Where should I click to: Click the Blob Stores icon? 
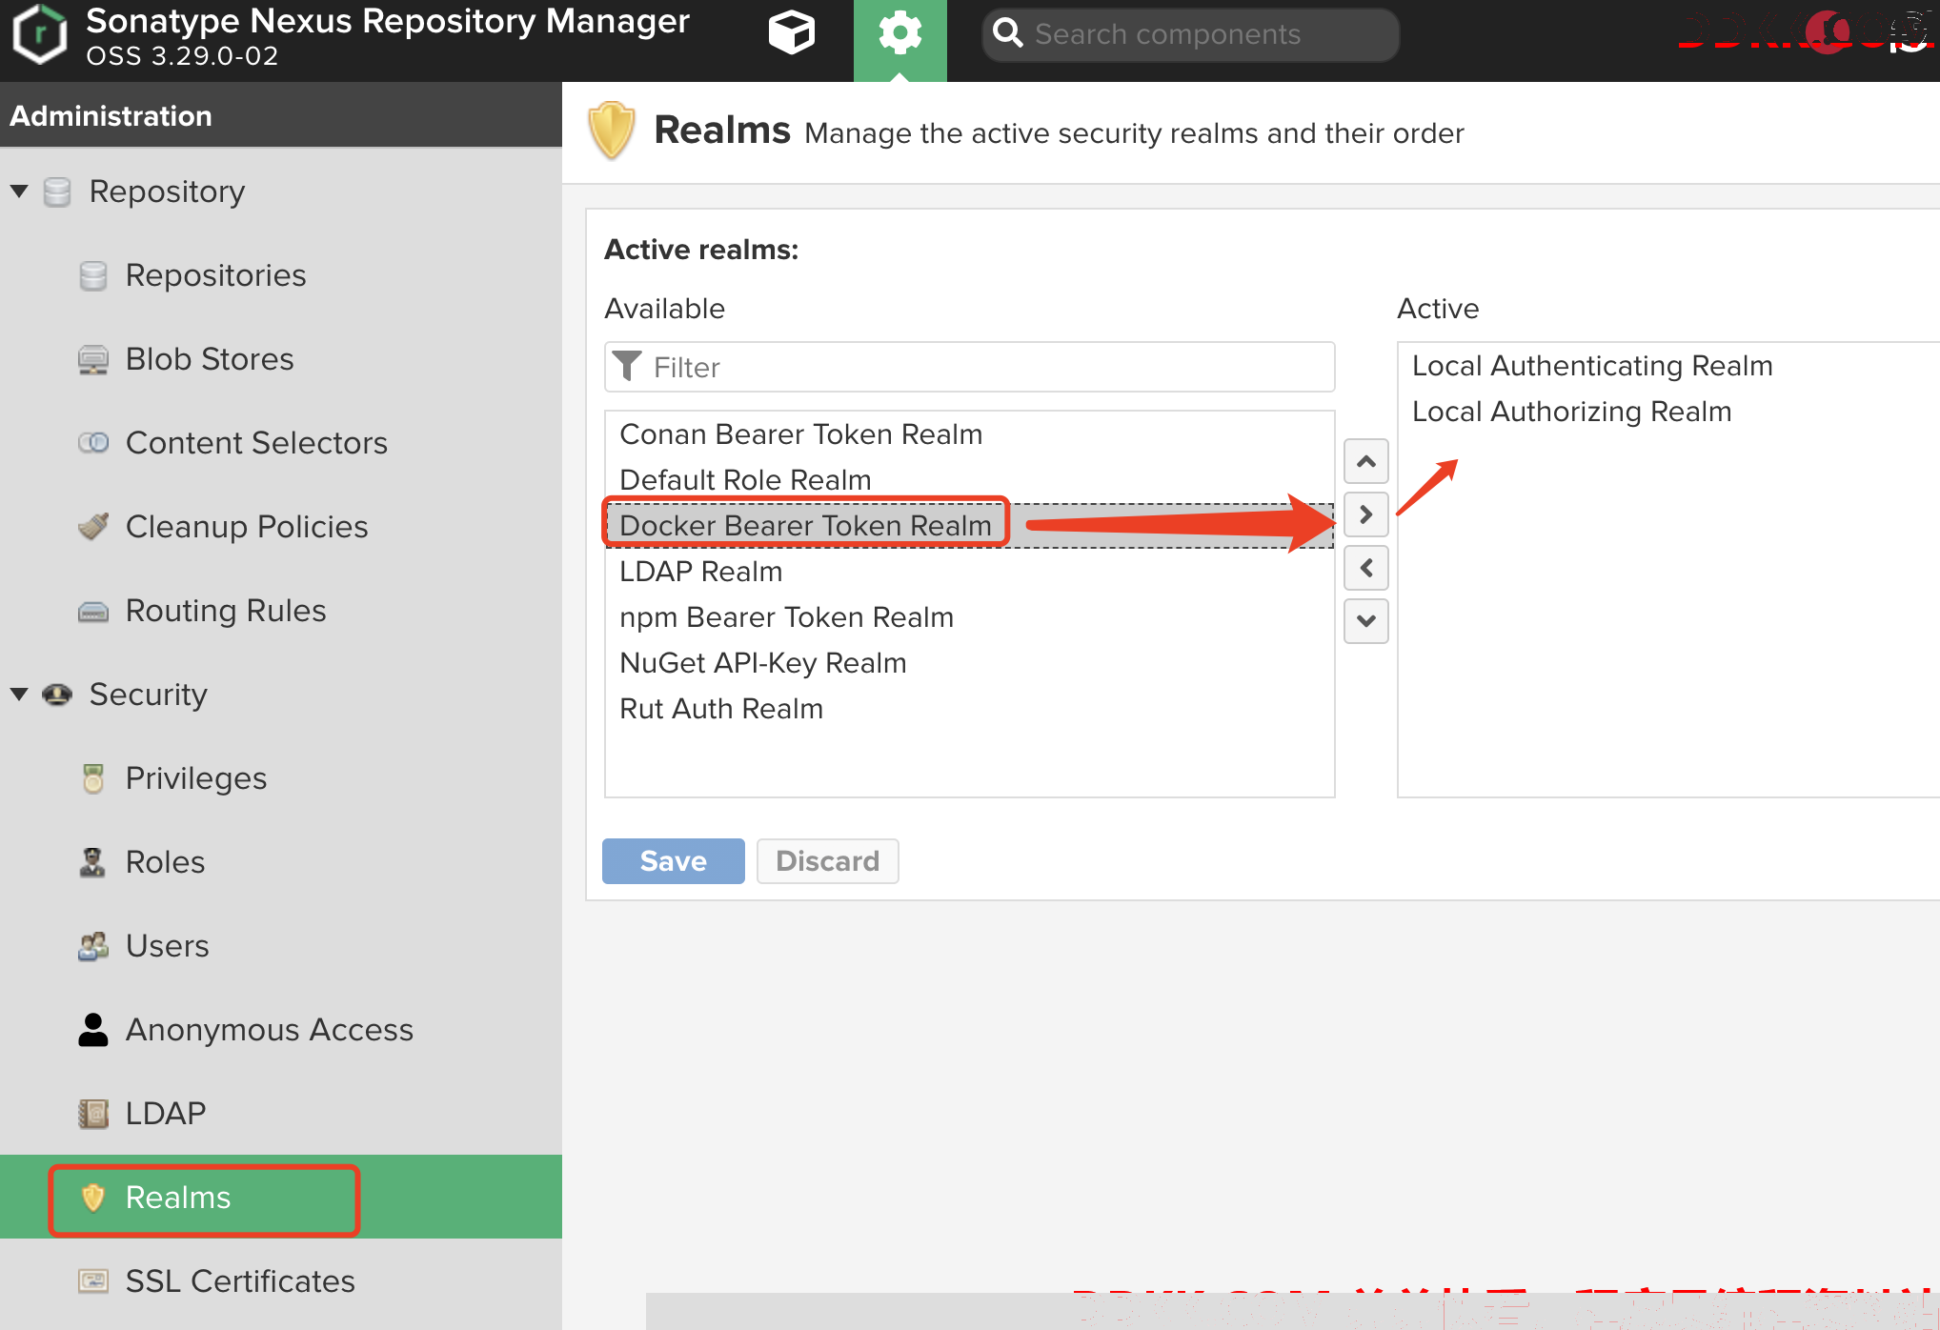tap(93, 359)
